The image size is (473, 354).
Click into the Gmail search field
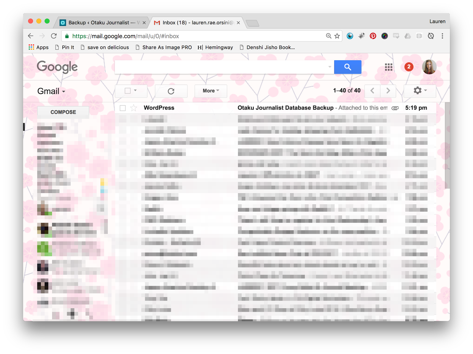[222, 67]
